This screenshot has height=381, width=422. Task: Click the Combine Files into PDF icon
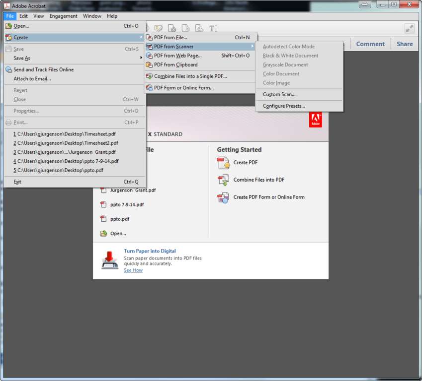[223, 180]
